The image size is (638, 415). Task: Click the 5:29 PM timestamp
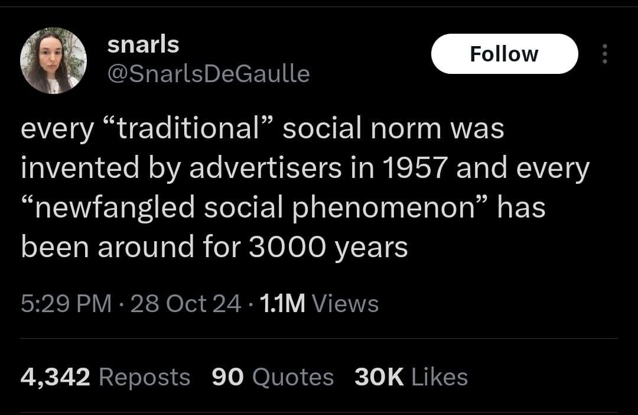click(x=66, y=304)
